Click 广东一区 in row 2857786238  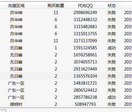tap(16, 97)
